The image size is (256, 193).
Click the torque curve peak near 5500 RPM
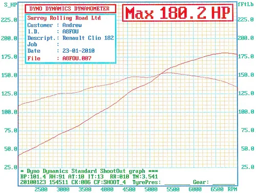169,73
